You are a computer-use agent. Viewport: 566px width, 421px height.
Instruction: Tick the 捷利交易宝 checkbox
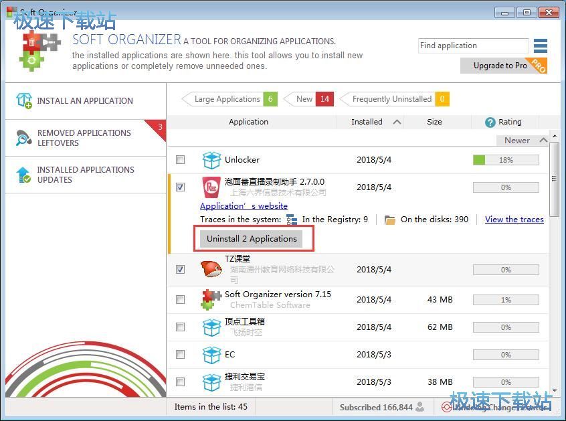coord(180,382)
